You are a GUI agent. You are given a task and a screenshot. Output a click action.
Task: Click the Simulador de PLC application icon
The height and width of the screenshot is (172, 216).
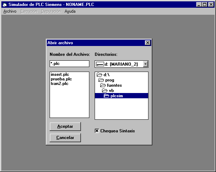coord(5,5)
